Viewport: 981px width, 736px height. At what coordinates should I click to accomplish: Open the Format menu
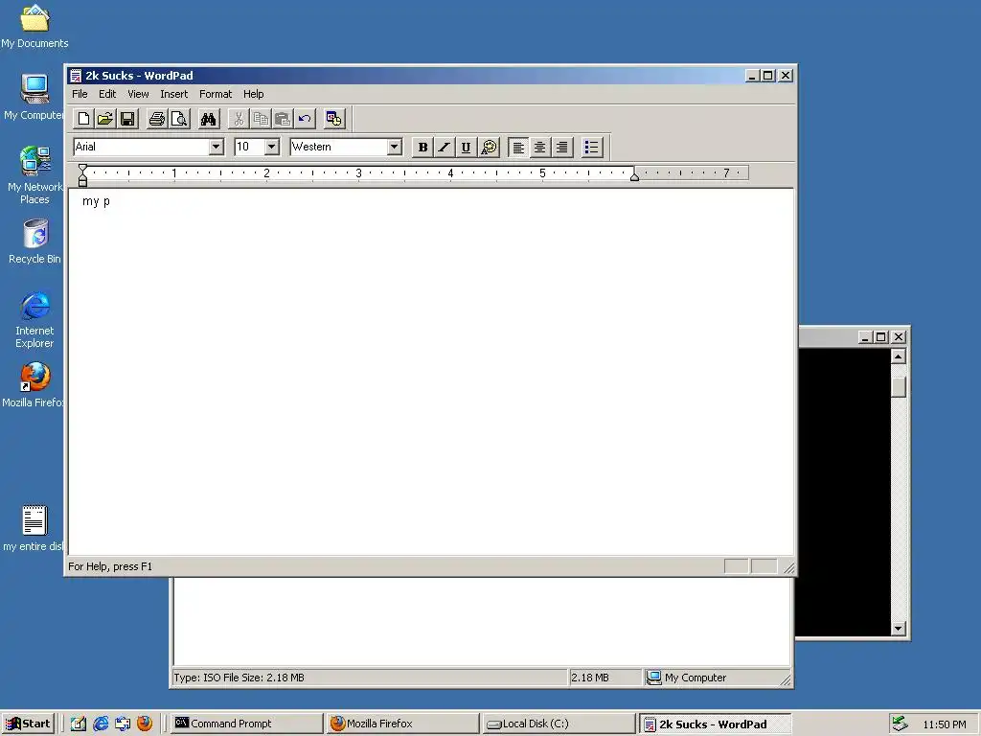[x=216, y=94]
